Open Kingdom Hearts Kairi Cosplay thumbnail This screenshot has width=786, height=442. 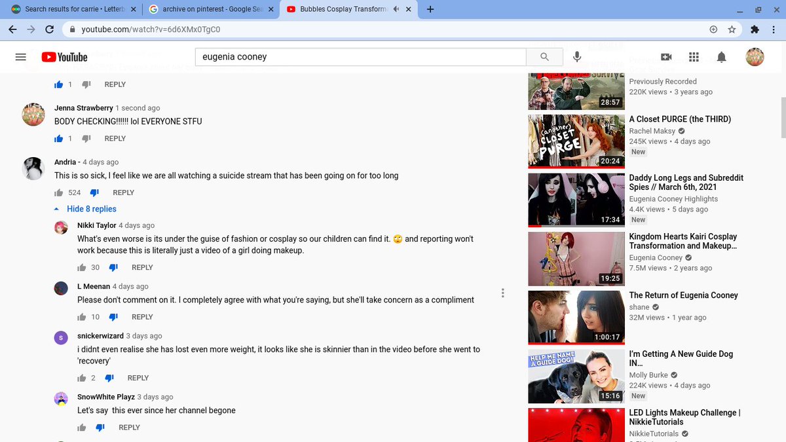tap(576, 259)
